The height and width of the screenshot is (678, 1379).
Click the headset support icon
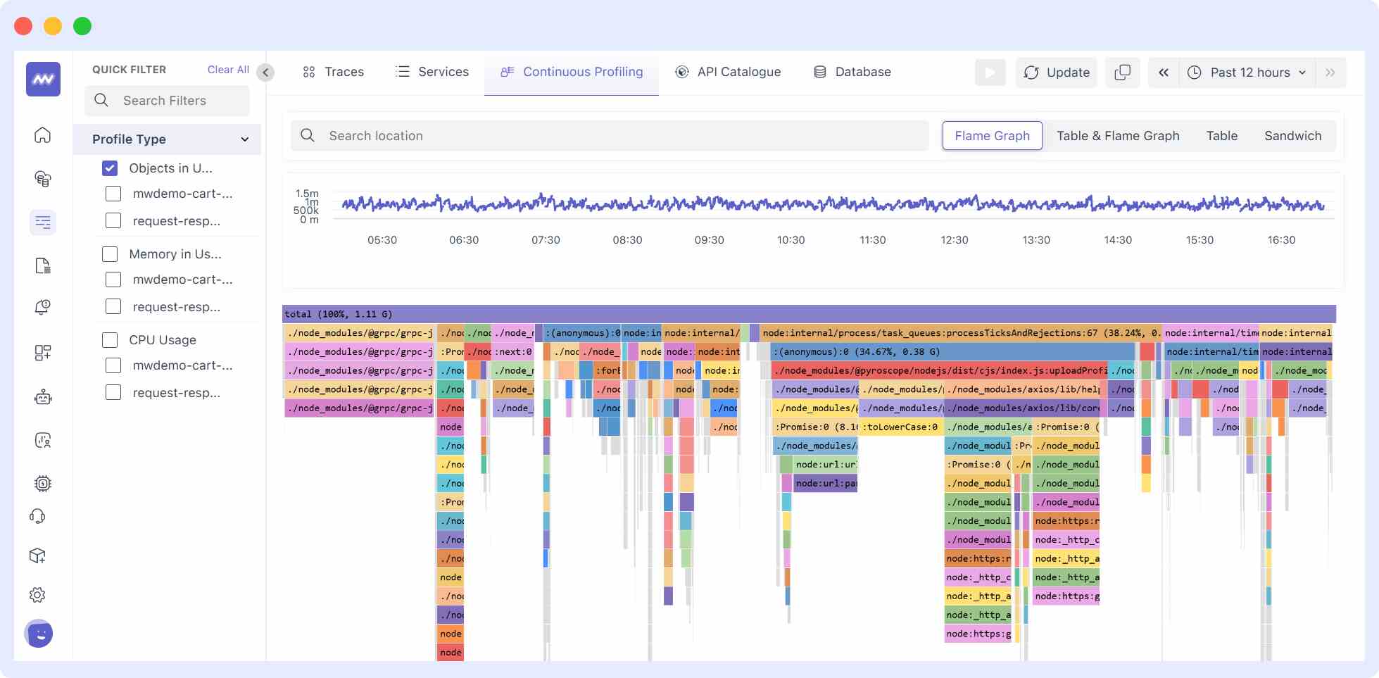click(x=38, y=517)
